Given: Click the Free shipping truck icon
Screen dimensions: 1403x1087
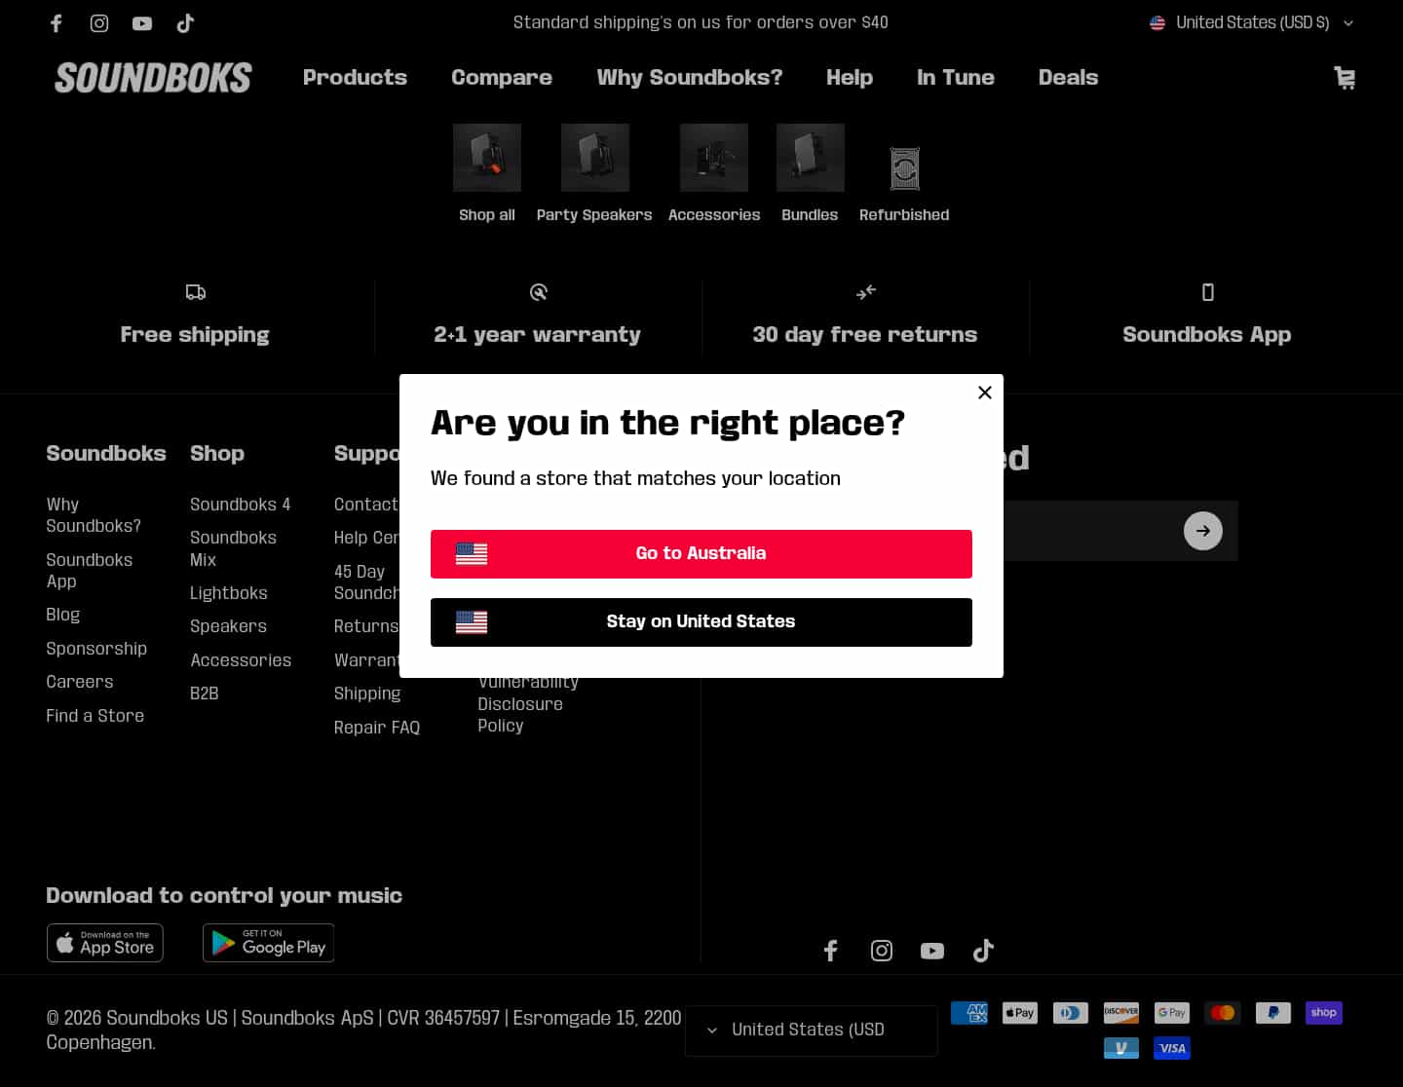Looking at the screenshot, I should point(196,292).
